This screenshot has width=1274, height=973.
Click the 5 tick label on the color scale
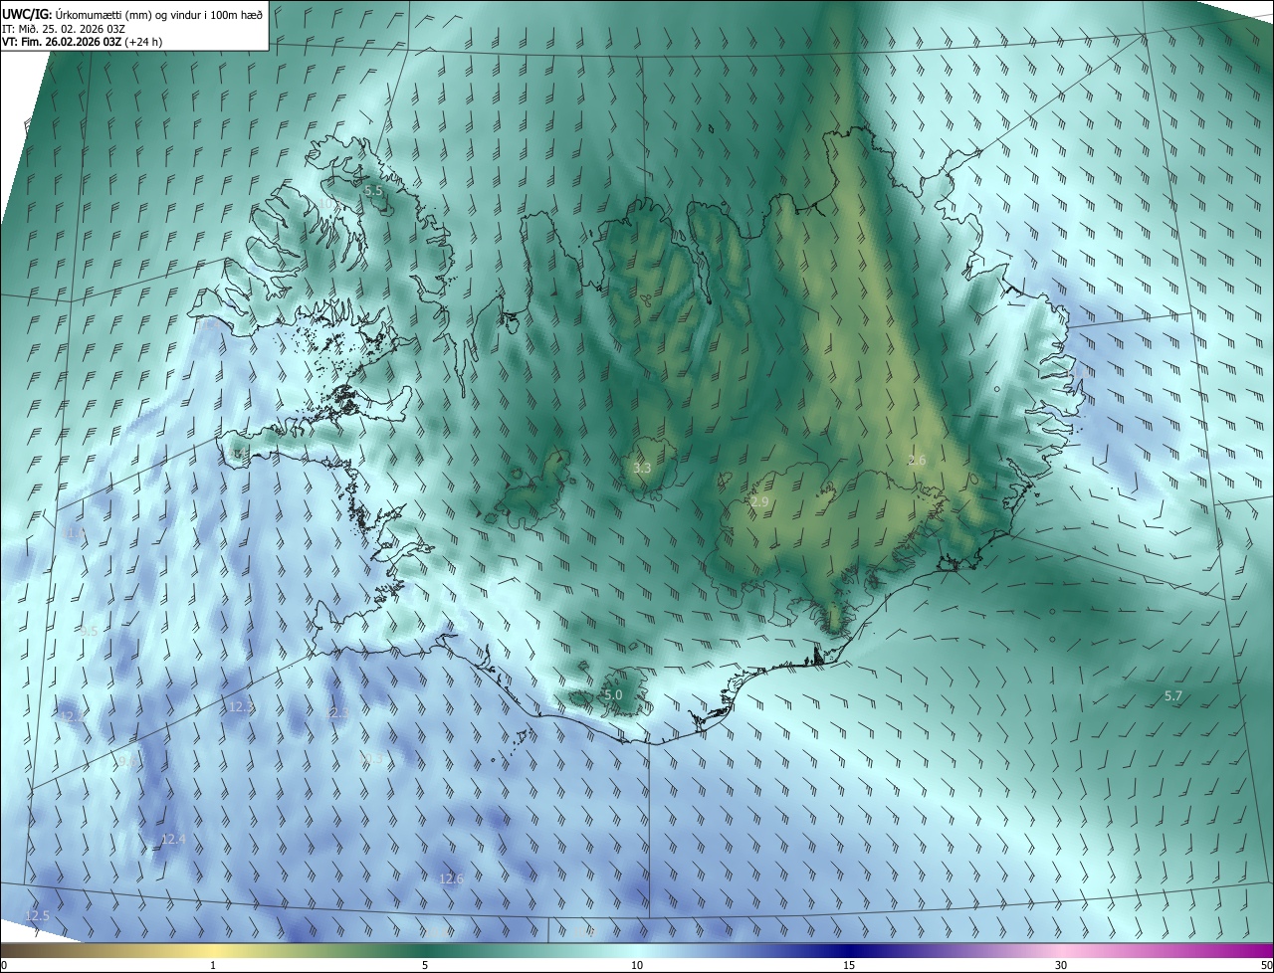[x=425, y=965]
